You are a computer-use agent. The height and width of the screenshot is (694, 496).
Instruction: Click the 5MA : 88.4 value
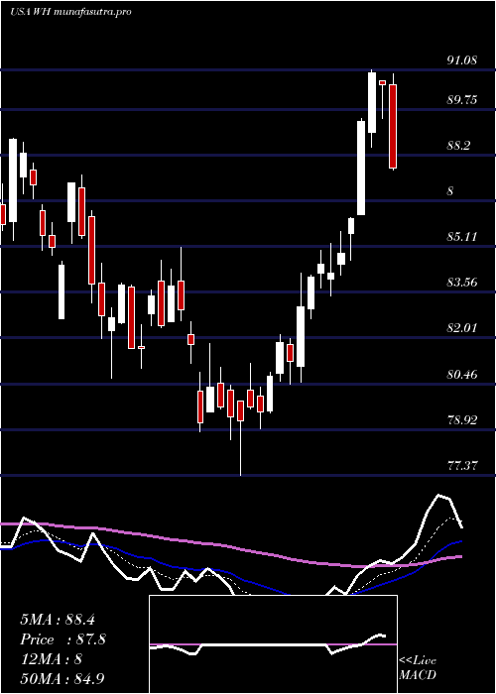click(x=58, y=620)
